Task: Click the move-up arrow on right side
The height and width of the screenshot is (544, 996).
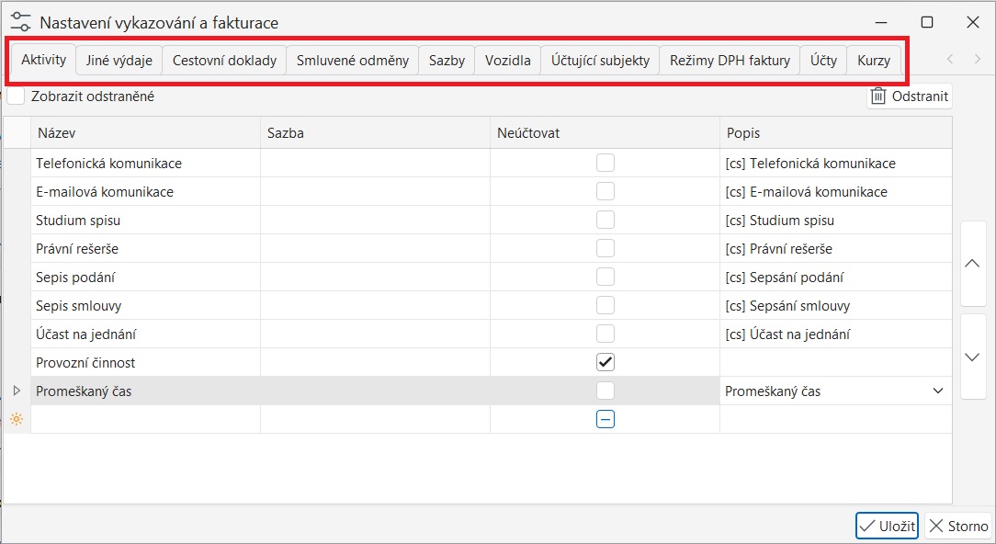Action: pos(972,264)
